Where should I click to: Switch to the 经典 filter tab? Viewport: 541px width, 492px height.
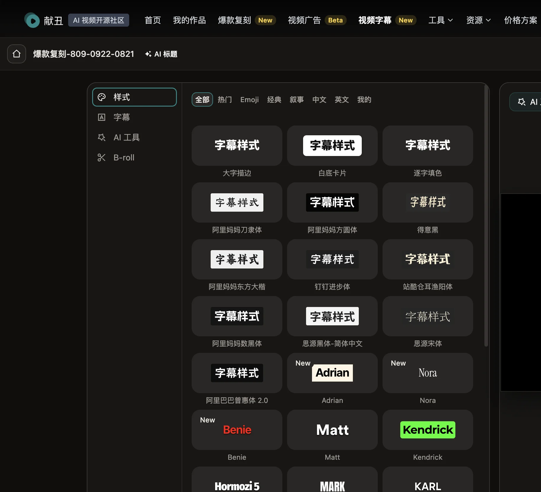click(274, 99)
